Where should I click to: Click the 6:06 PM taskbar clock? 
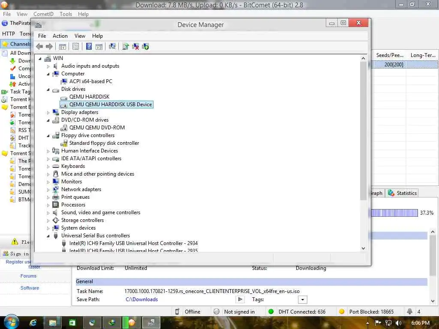point(420,323)
